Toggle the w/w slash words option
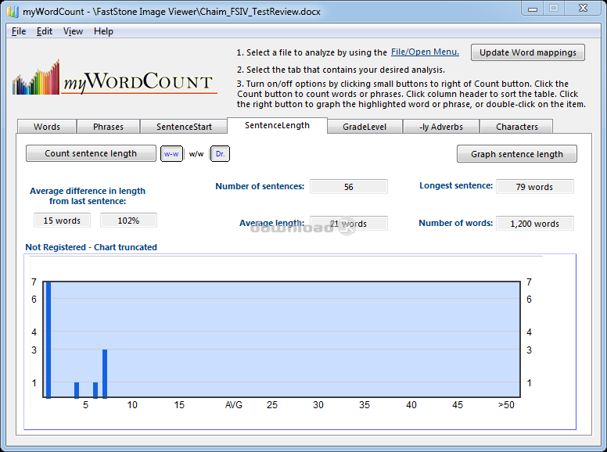 tap(196, 153)
